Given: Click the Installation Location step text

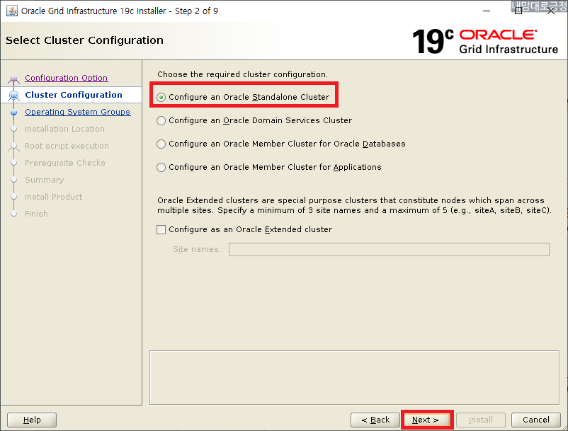Looking at the screenshot, I should click(64, 129).
